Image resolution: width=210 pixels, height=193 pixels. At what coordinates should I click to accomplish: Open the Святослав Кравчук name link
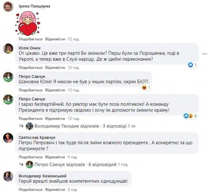37,137
